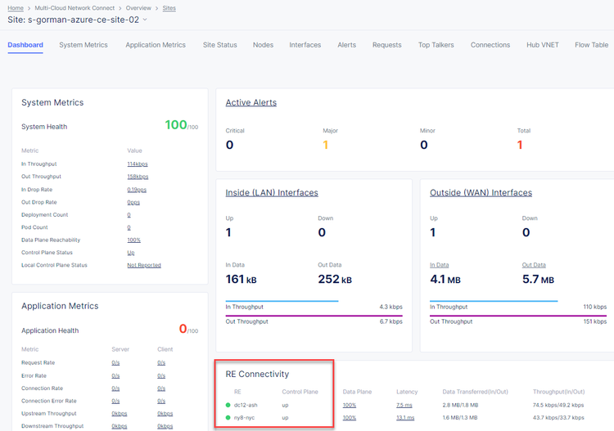Click the LAN In Throughput blue bar
The image size is (614, 431).
pos(282,301)
